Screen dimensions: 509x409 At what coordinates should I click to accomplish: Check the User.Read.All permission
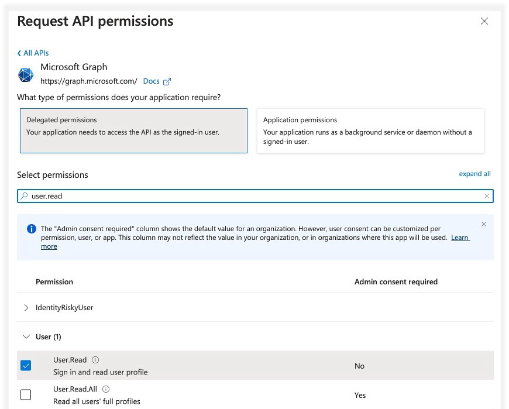[25, 394]
